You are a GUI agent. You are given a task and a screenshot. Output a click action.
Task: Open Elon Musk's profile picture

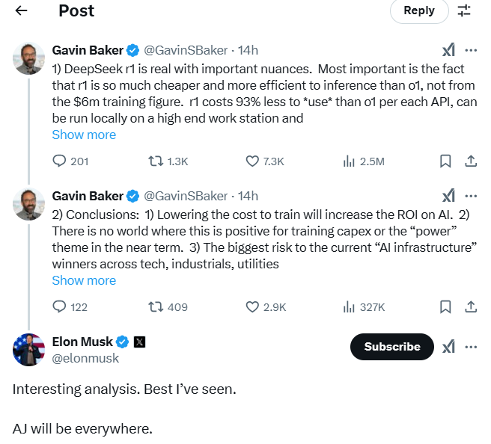pos(29,350)
